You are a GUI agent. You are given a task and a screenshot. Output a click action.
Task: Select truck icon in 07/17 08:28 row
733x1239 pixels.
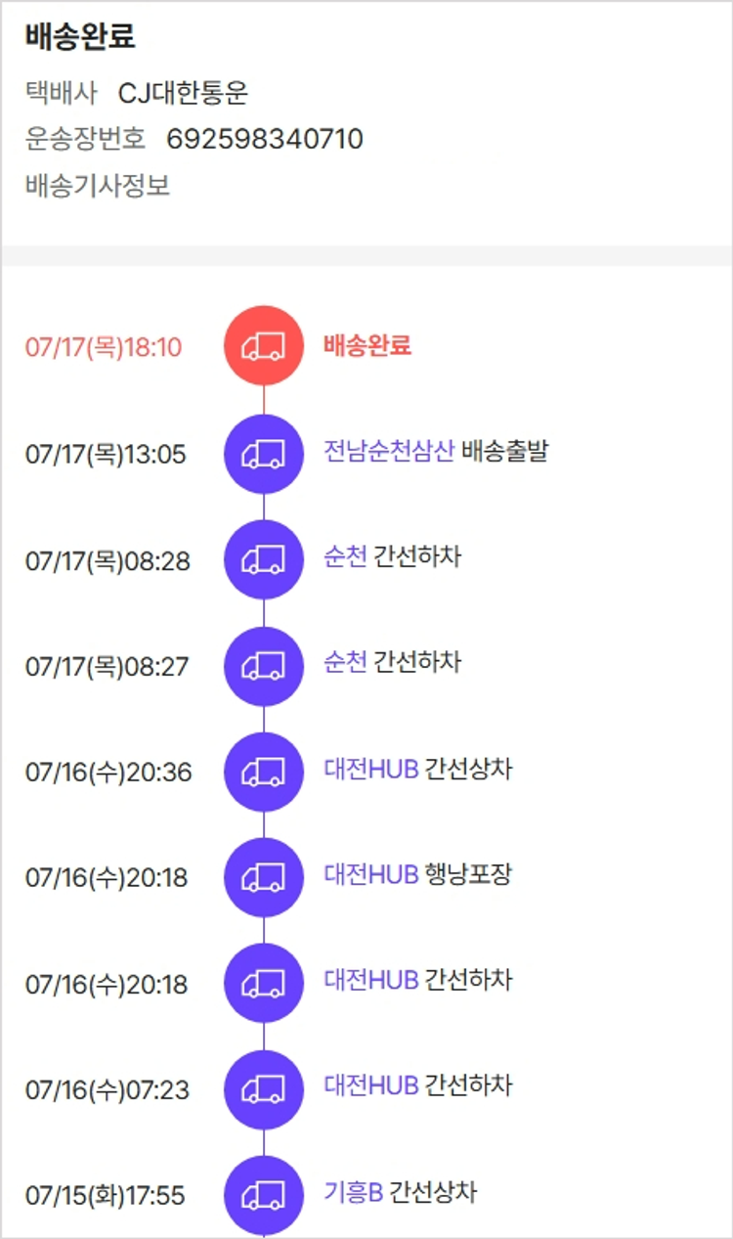click(x=264, y=560)
